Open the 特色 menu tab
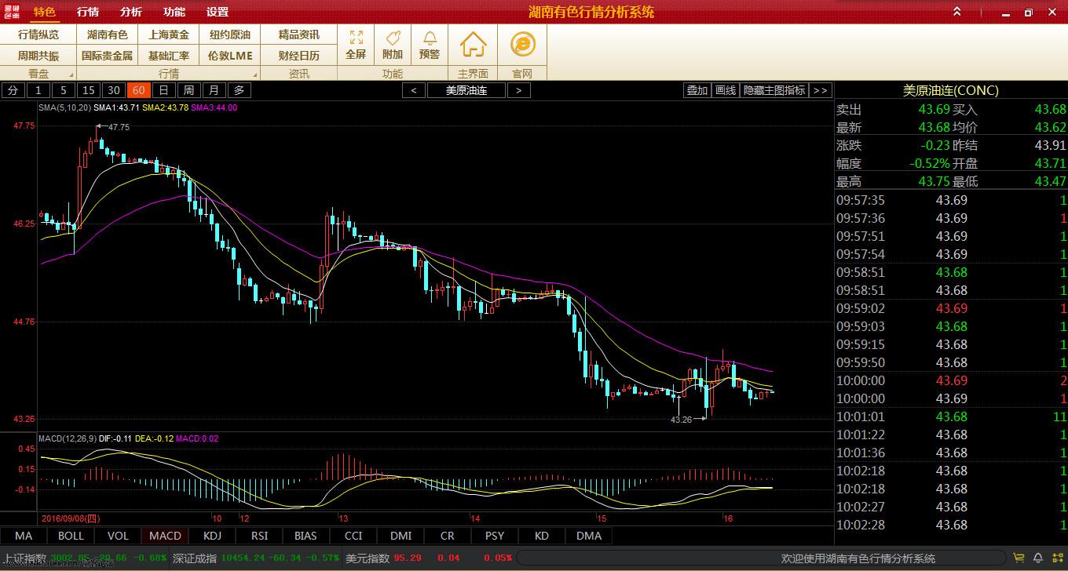 point(45,12)
